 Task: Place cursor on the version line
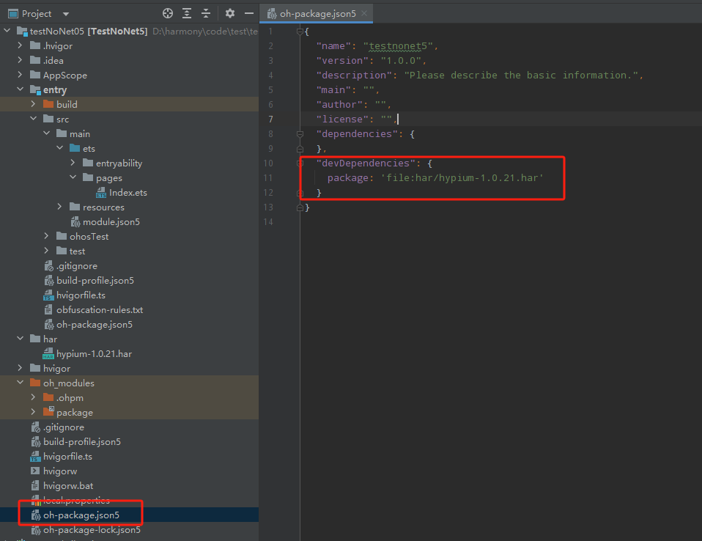(372, 60)
